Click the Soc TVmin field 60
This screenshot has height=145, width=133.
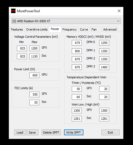pos(77,97)
